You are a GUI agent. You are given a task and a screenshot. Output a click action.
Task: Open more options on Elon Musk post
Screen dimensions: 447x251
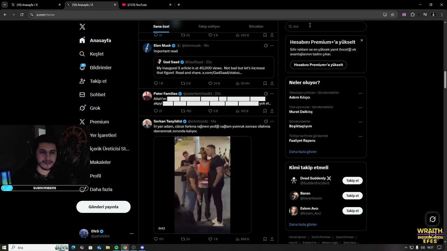pos(272,46)
